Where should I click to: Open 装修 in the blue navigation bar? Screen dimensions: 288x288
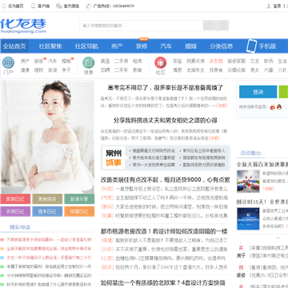pos(142,46)
